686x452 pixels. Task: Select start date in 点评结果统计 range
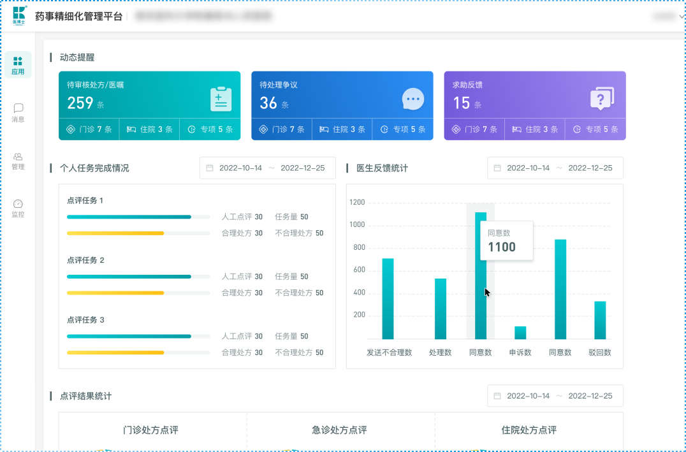pos(528,396)
